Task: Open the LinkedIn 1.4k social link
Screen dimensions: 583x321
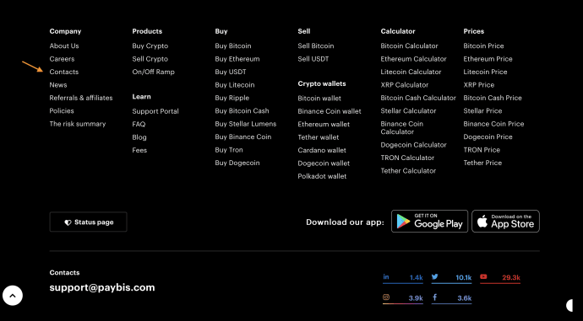Action: [x=403, y=278]
